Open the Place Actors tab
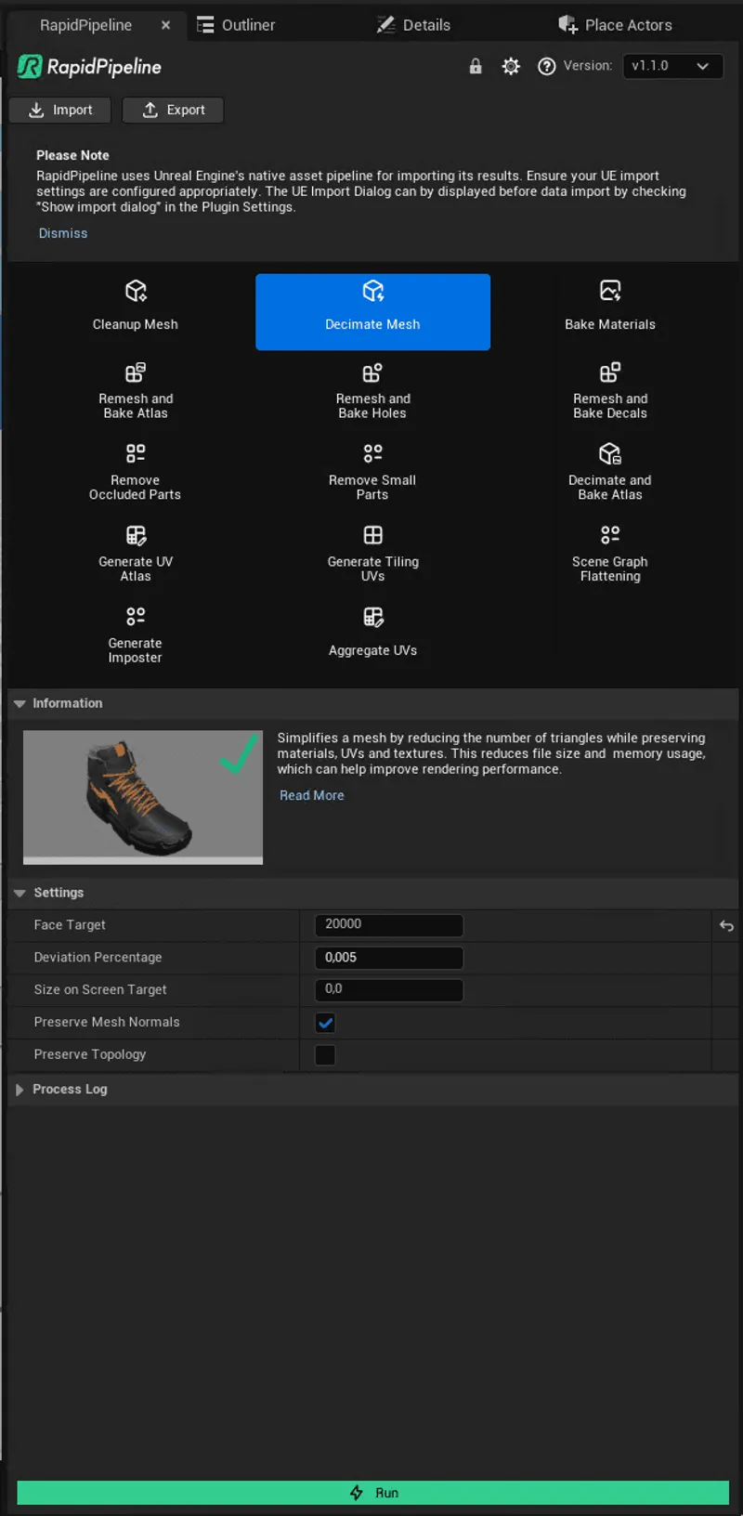This screenshot has height=1516, width=743. point(615,25)
